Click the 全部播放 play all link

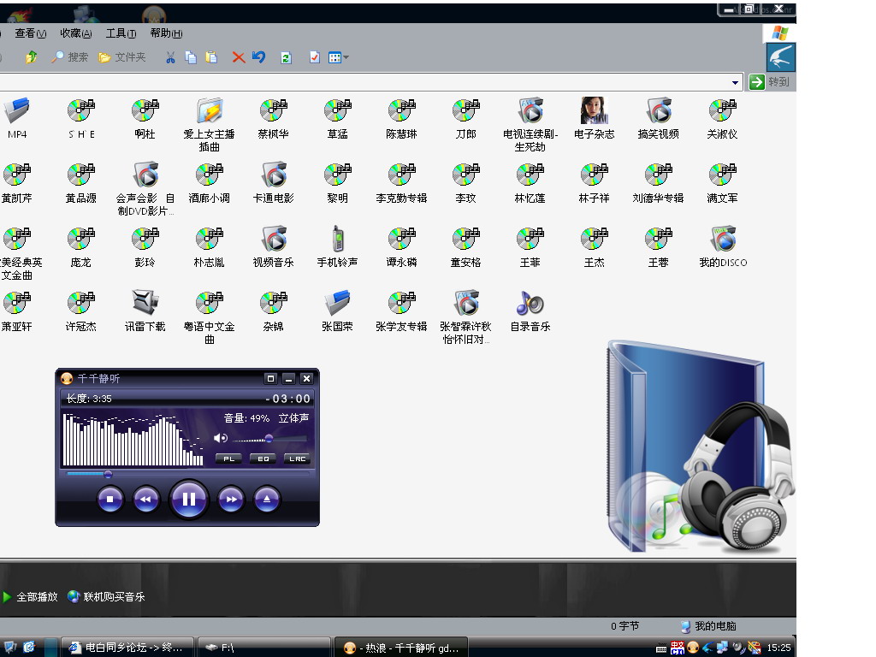[x=36, y=597]
